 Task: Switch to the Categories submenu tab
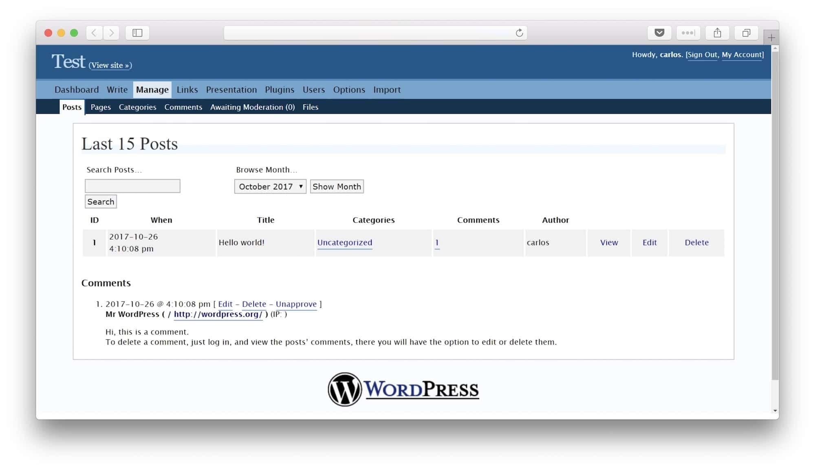pyautogui.click(x=137, y=107)
